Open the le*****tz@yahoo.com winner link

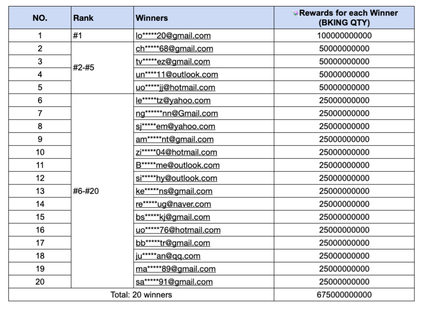click(173, 100)
